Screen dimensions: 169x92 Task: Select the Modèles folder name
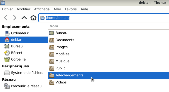pyautogui.click(x=62, y=54)
